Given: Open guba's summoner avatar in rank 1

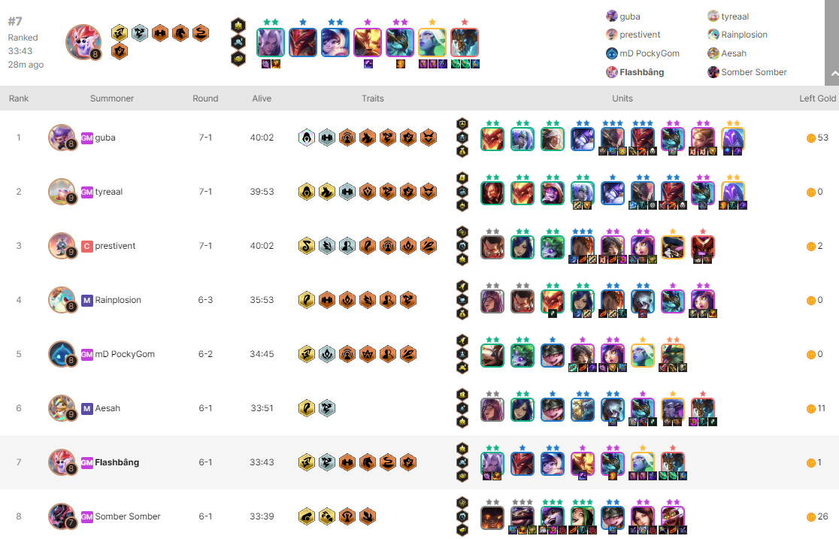Looking at the screenshot, I should [62, 138].
